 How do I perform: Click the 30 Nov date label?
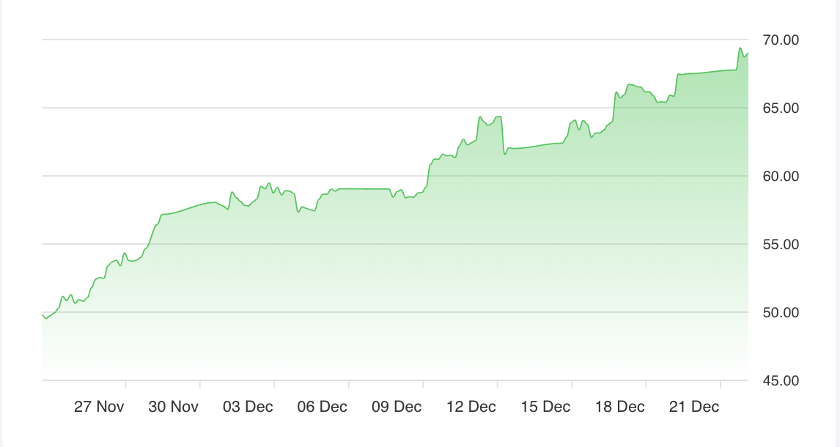coord(174,407)
